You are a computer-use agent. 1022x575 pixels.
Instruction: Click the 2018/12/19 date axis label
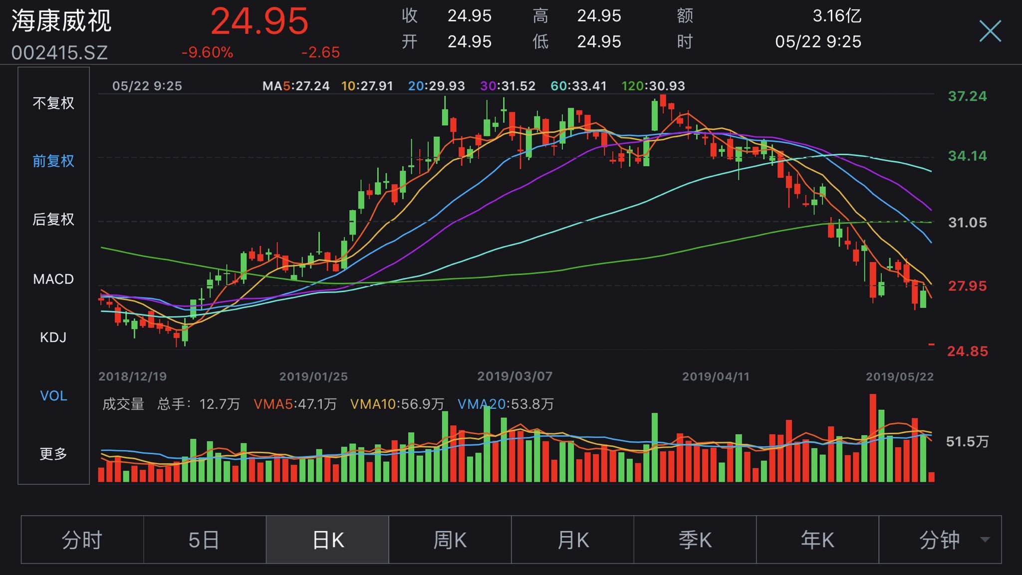(133, 376)
